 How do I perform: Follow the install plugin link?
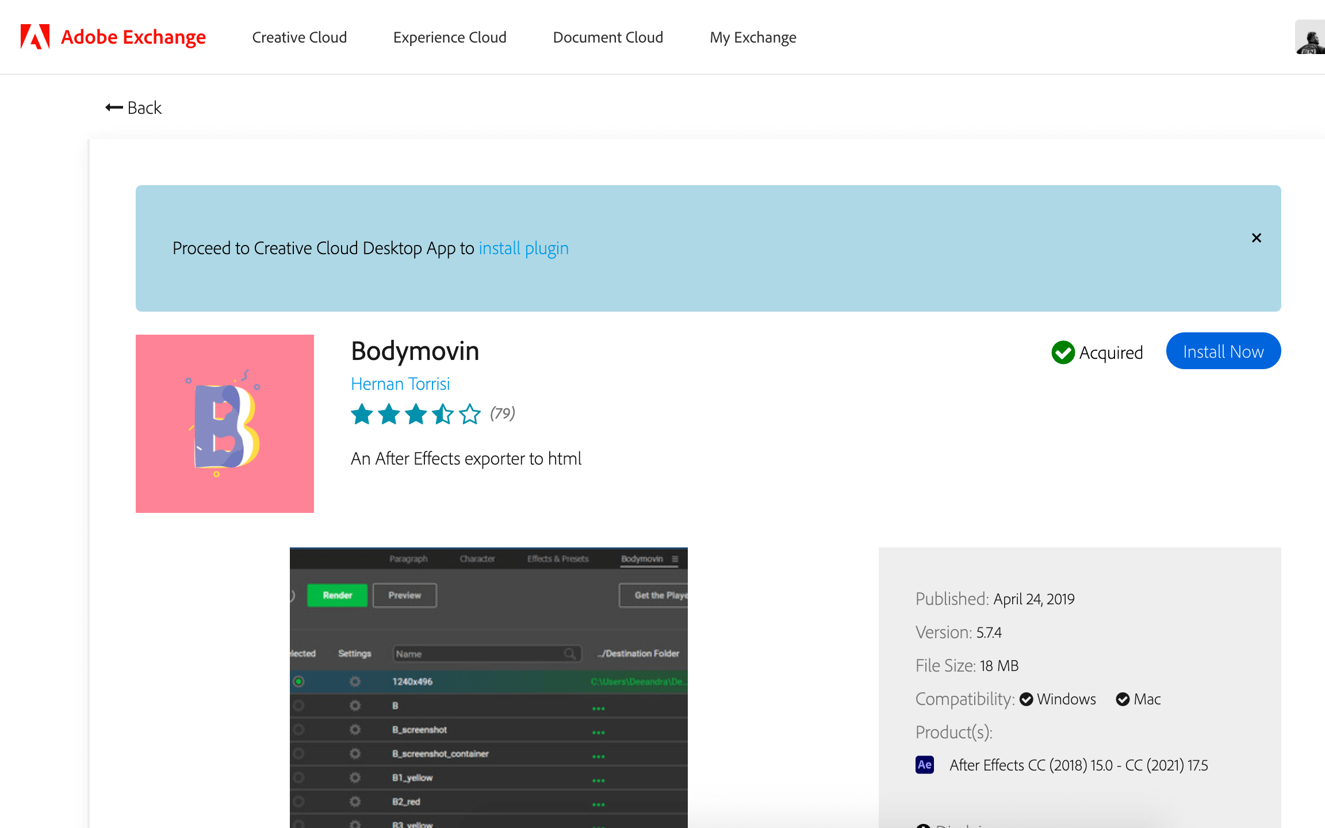[x=523, y=248]
